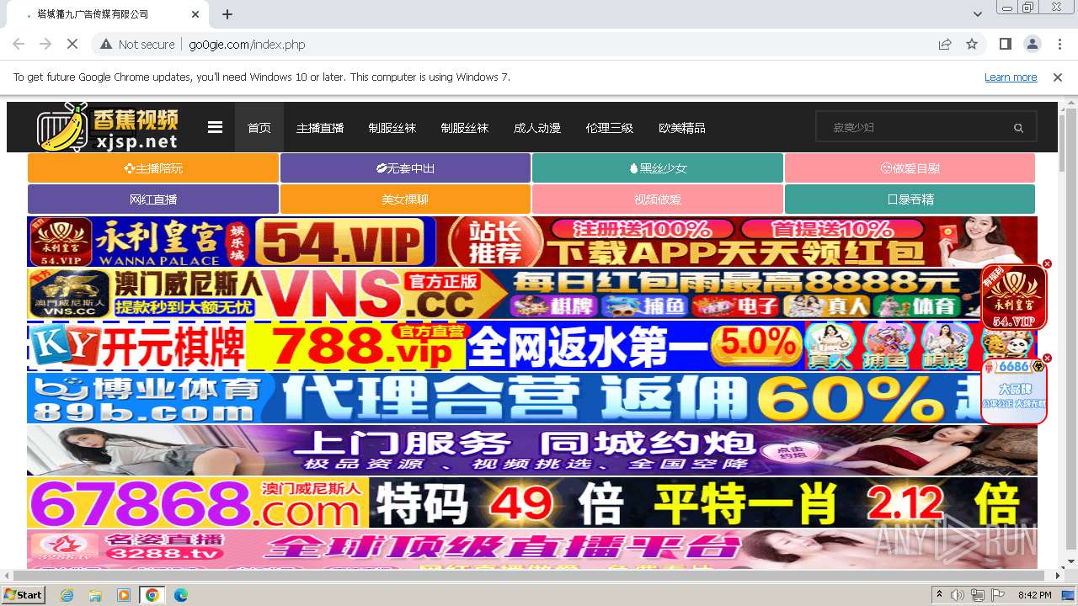Click the scroll-down arrow of vertical scrollbar

tap(1071, 561)
